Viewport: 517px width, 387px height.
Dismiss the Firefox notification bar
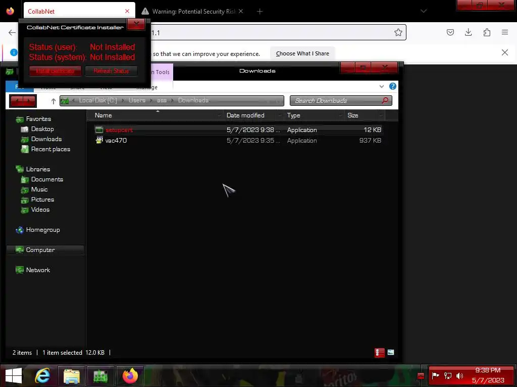(x=505, y=52)
